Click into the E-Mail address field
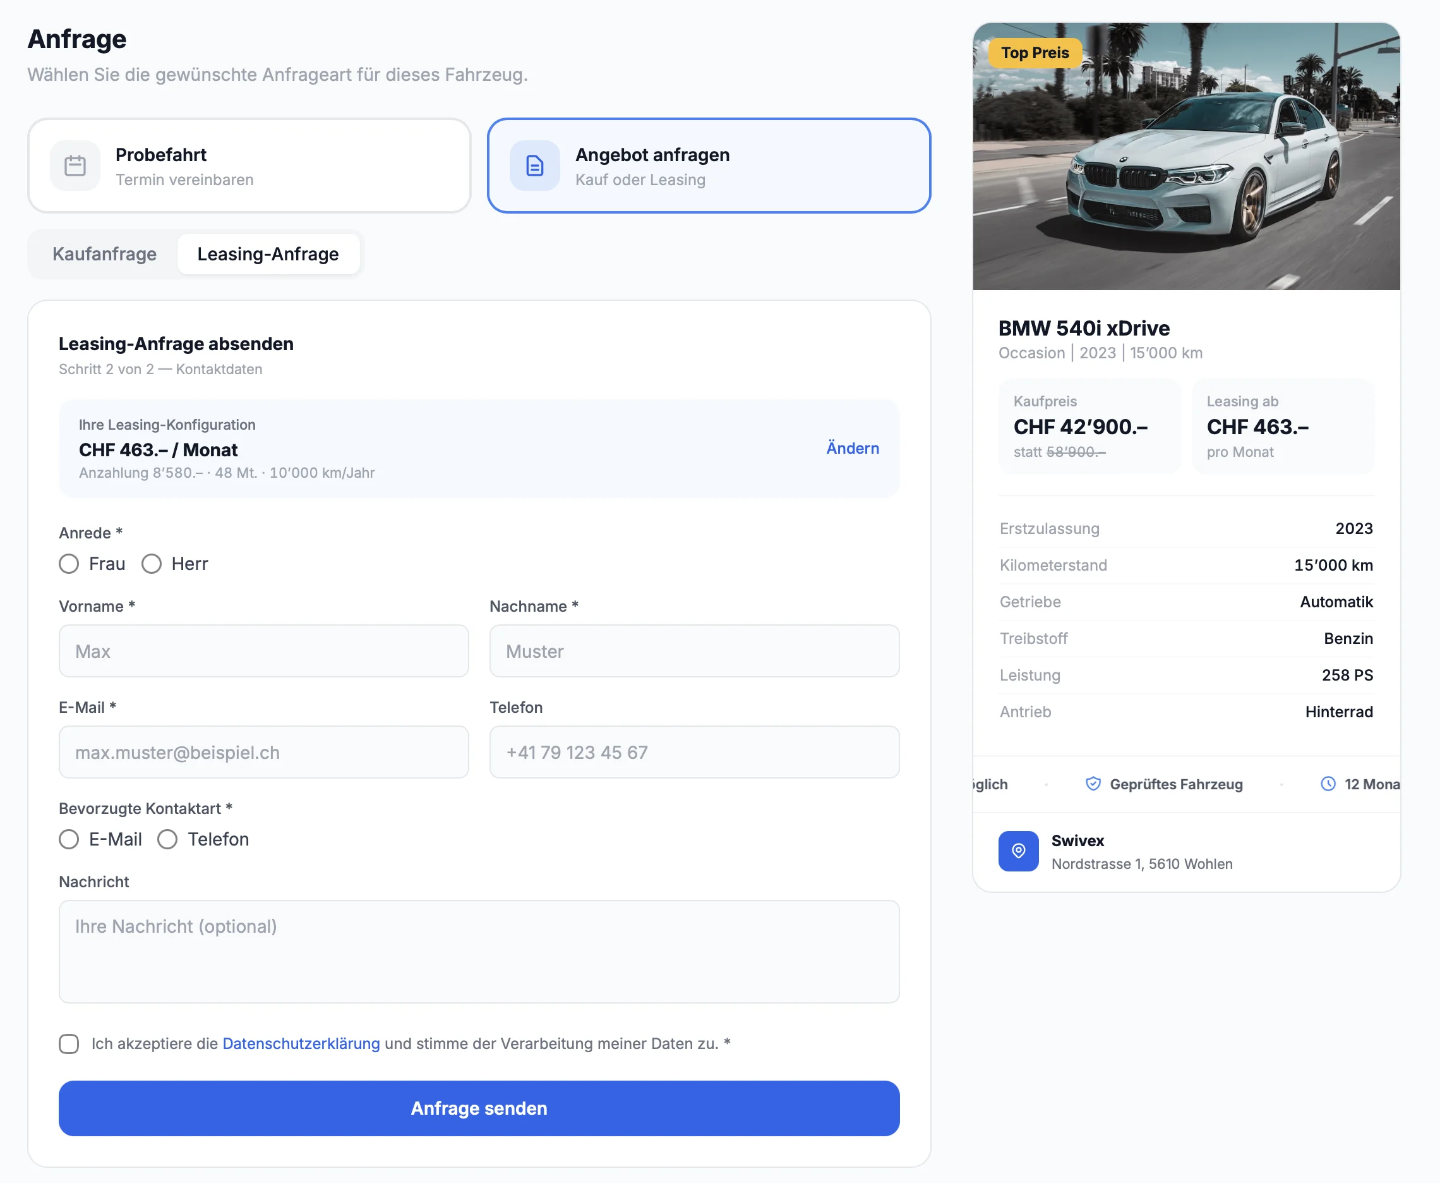This screenshot has height=1183, width=1440. click(263, 751)
